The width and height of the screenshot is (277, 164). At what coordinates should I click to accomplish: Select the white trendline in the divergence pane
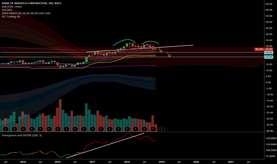tap(105, 146)
